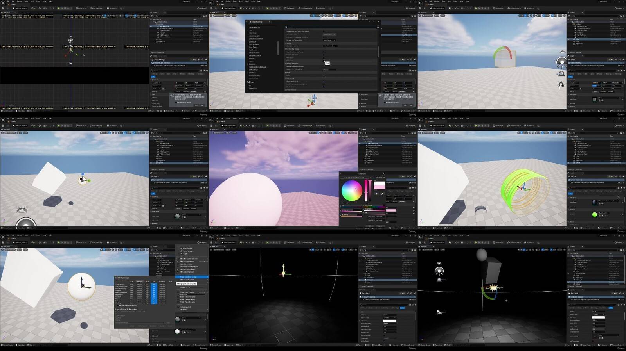Image resolution: width=626 pixels, height=351 pixels.
Task: Click the Project Settings tab icon in the dialog
Action: pyautogui.click(x=250, y=22)
